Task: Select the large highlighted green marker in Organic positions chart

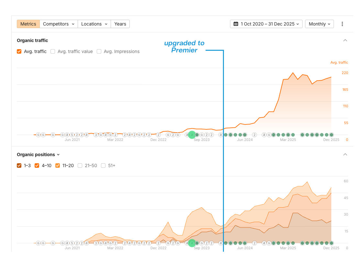Action: 192,243
